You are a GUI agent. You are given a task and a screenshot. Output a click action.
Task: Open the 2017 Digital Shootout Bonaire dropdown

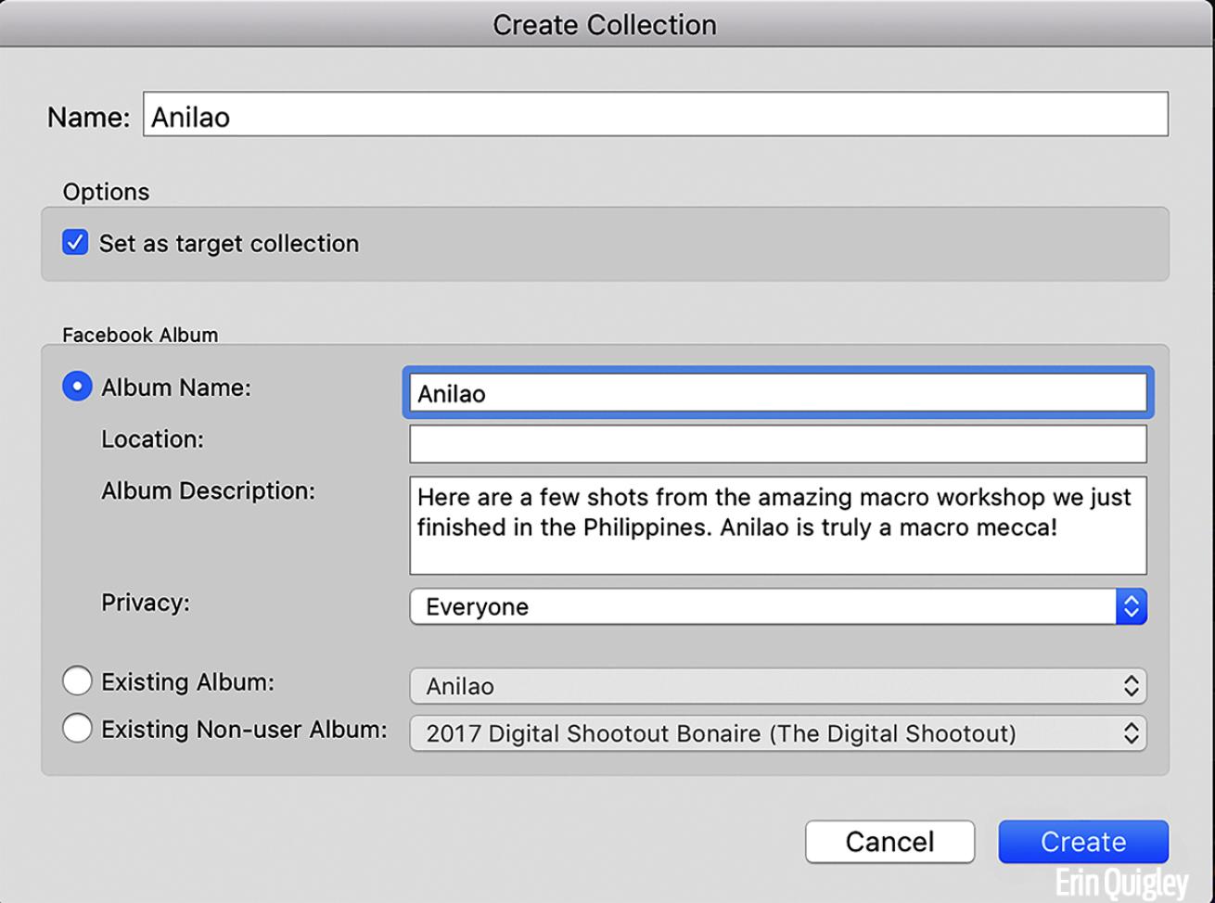[x=761, y=733]
